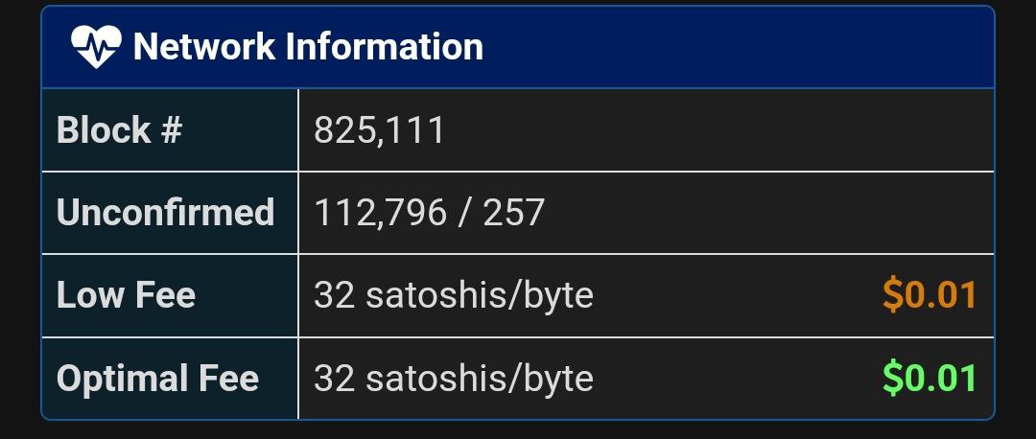Image resolution: width=1036 pixels, height=439 pixels.
Task: Click the hash symbol after Block
Action: coord(171,130)
